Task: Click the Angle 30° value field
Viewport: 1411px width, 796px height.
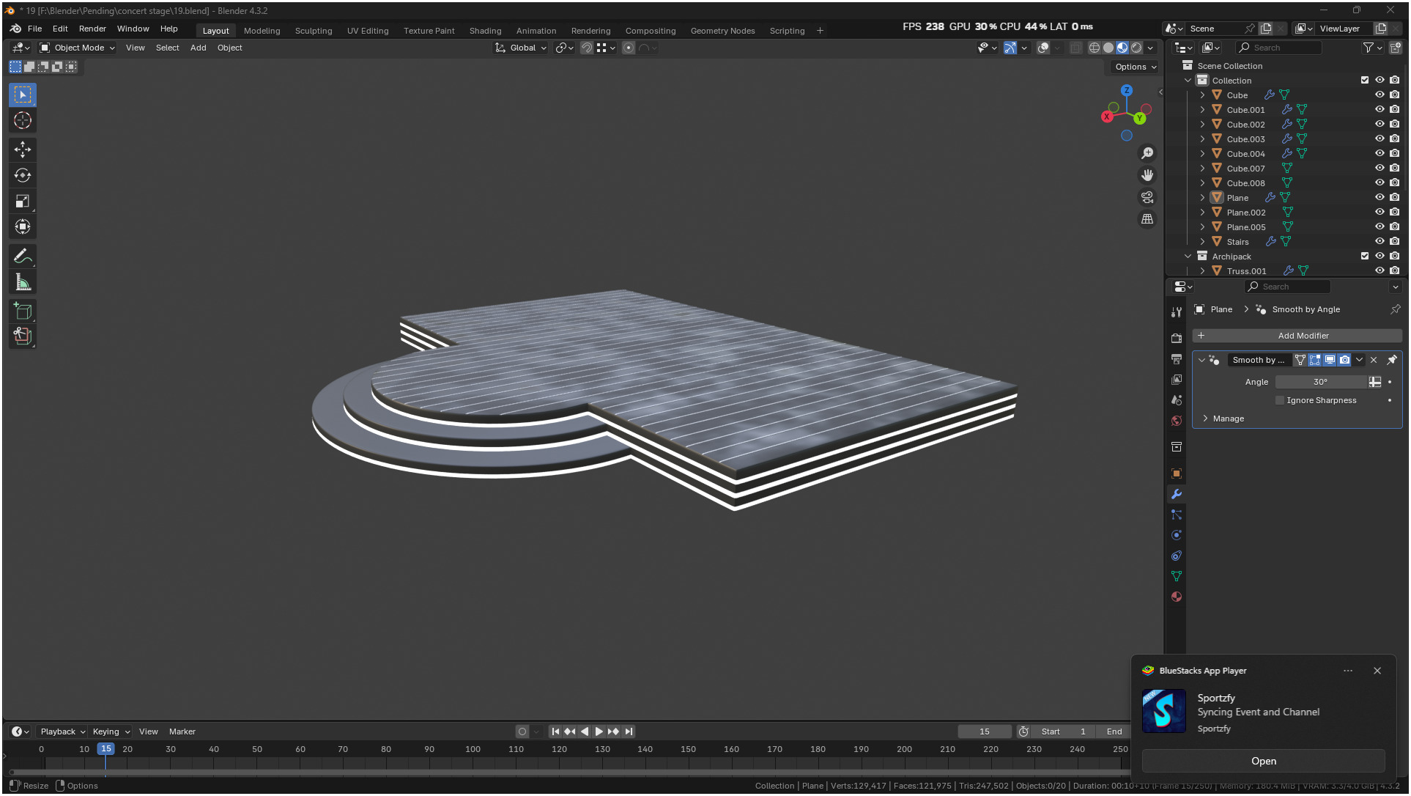Action: tap(1320, 382)
